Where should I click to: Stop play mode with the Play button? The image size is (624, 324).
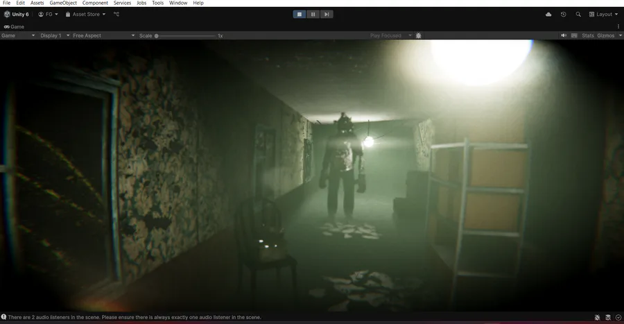pos(300,15)
